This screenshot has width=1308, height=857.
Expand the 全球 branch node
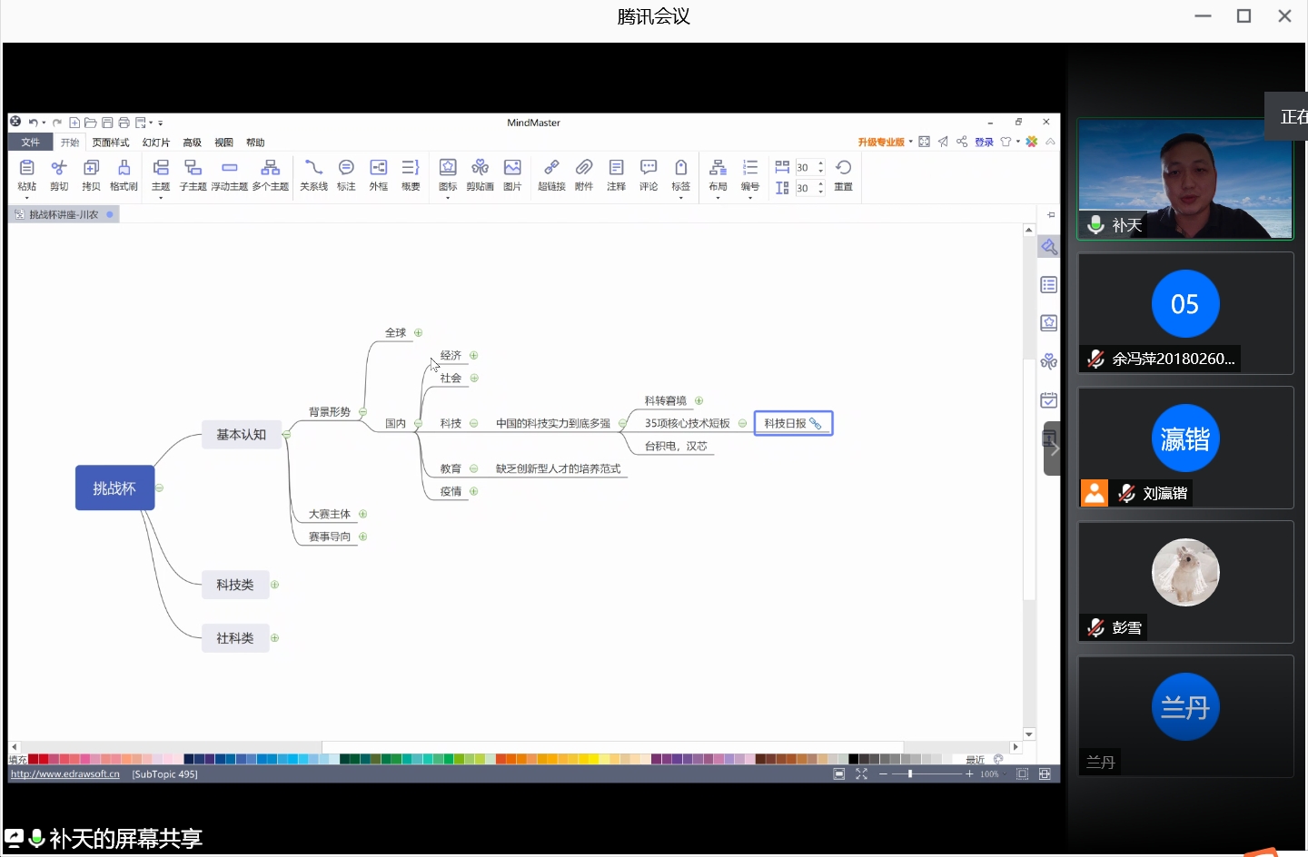419,333
